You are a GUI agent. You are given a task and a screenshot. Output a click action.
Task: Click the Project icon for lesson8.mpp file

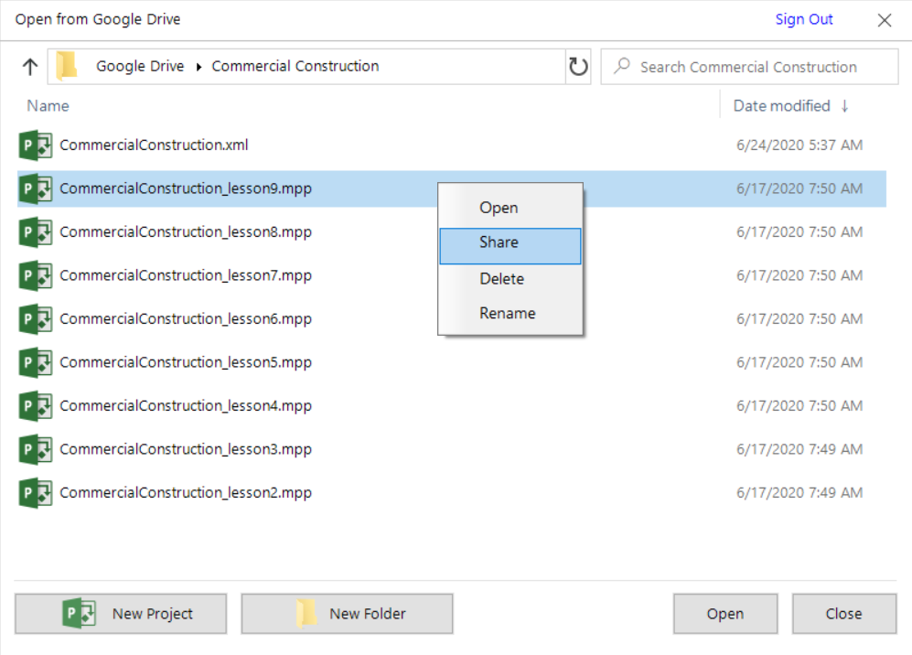tap(36, 232)
